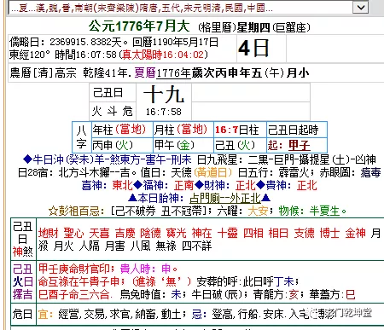Click the 公元1776年7月大 title heading

(x=139, y=26)
